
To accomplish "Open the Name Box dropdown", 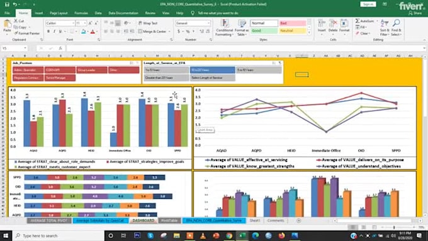I will (x=25, y=48).
